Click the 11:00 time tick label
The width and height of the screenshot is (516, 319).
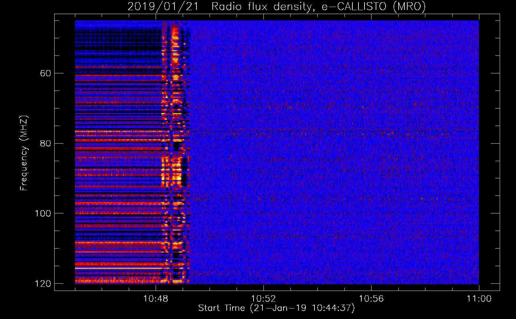(x=479, y=299)
